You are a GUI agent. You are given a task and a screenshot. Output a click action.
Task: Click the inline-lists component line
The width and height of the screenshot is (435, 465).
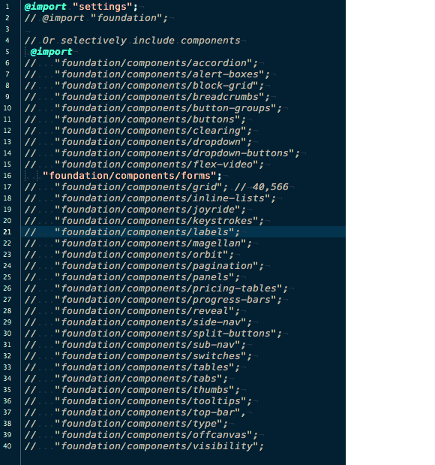click(x=151, y=198)
